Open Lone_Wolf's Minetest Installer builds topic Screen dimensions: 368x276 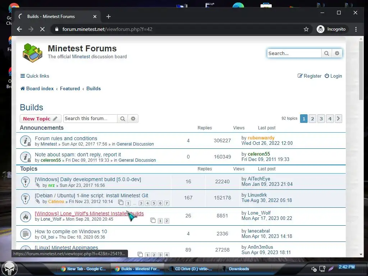(89, 213)
